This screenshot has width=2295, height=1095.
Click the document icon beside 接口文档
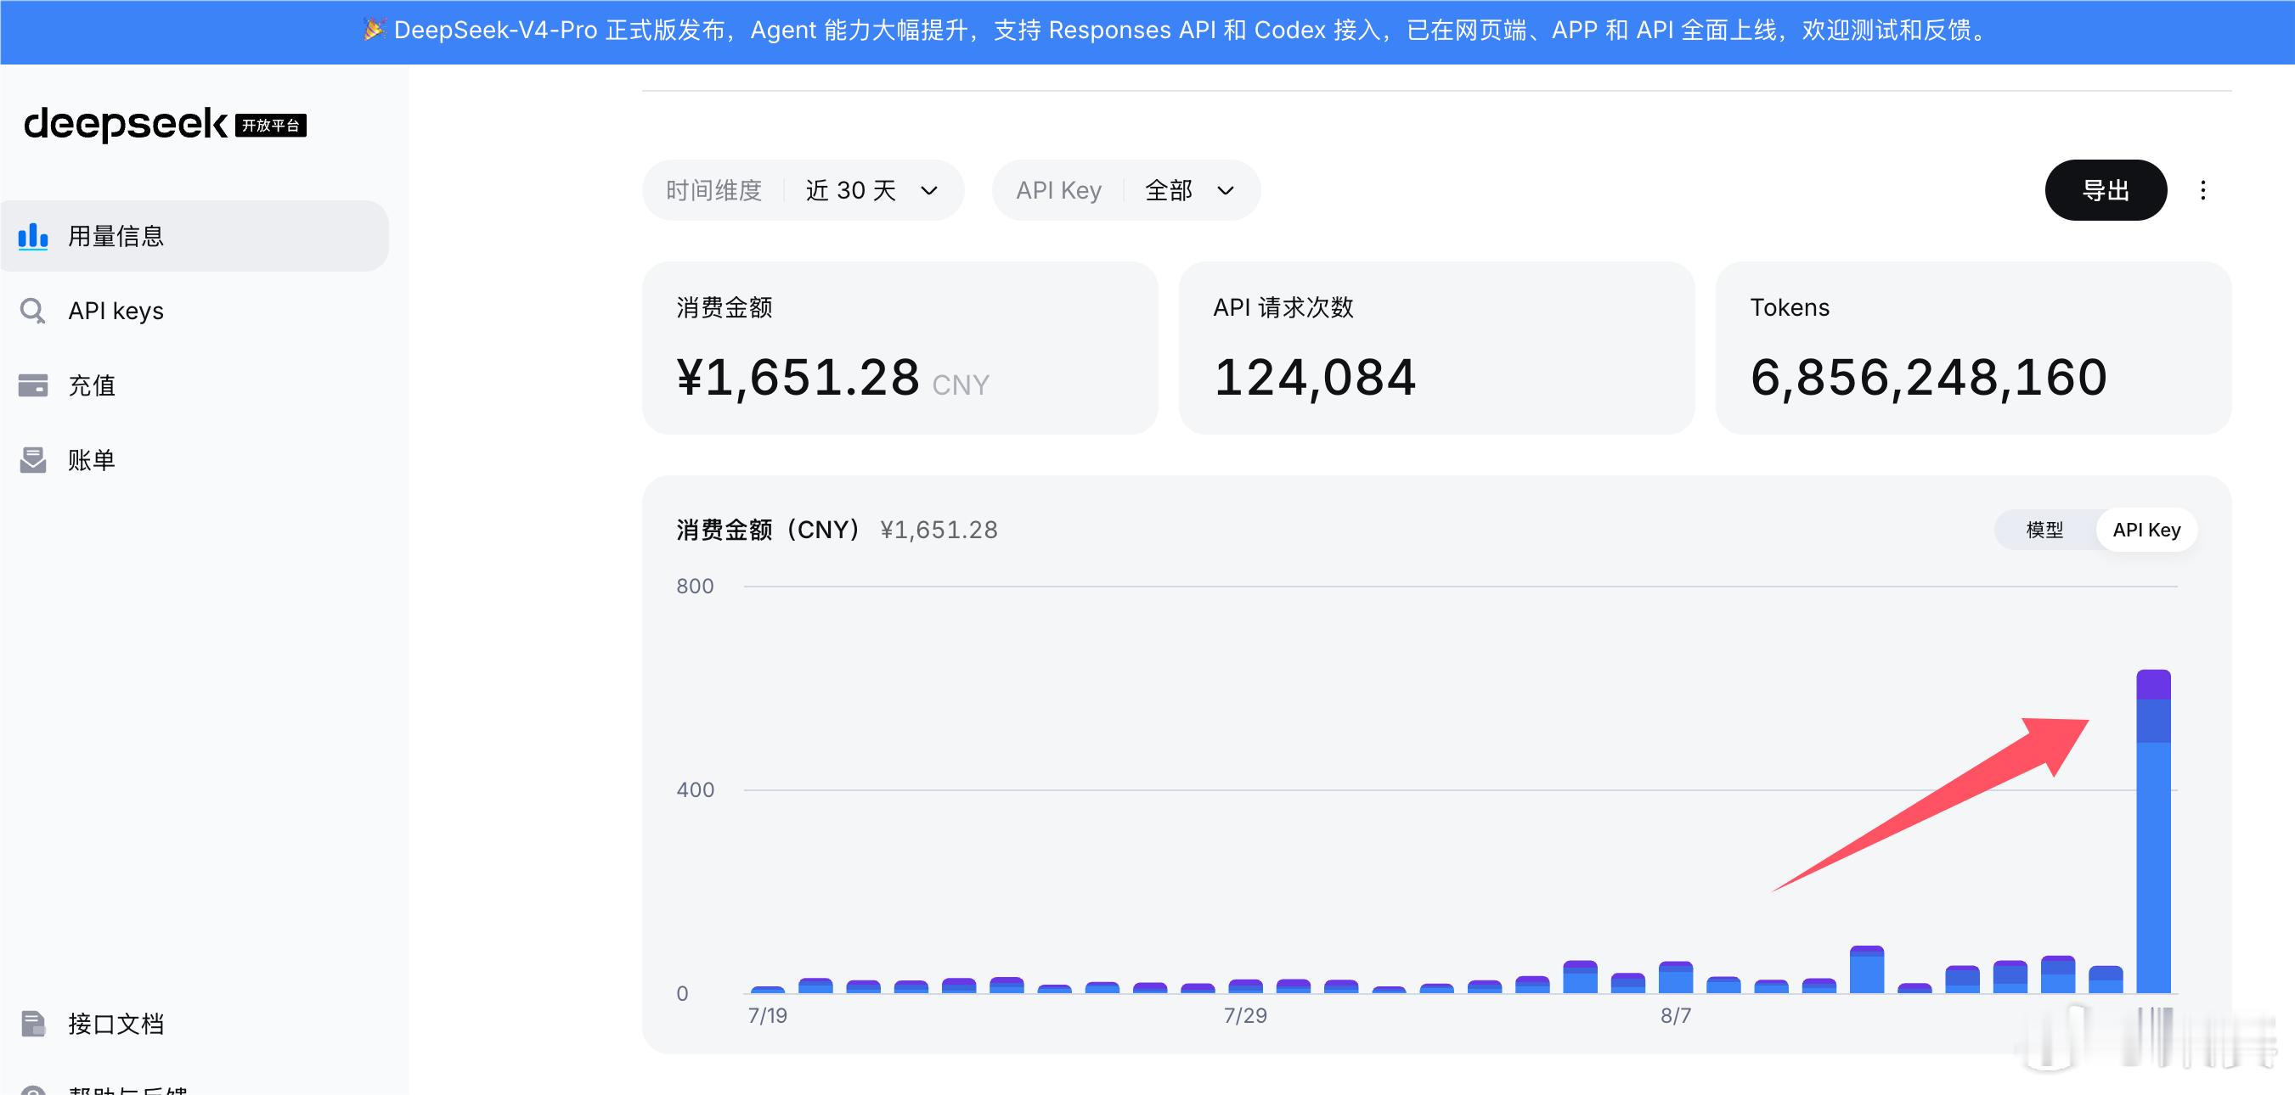(33, 1024)
